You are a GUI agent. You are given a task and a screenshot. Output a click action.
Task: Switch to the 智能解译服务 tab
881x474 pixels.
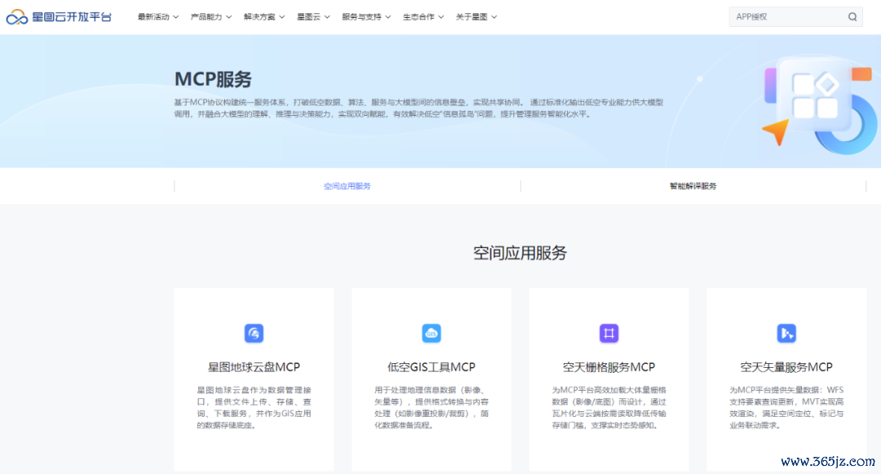[x=693, y=186]
